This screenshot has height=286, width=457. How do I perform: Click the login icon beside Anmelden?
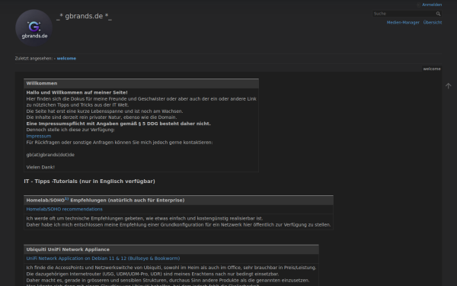point(418,5)
